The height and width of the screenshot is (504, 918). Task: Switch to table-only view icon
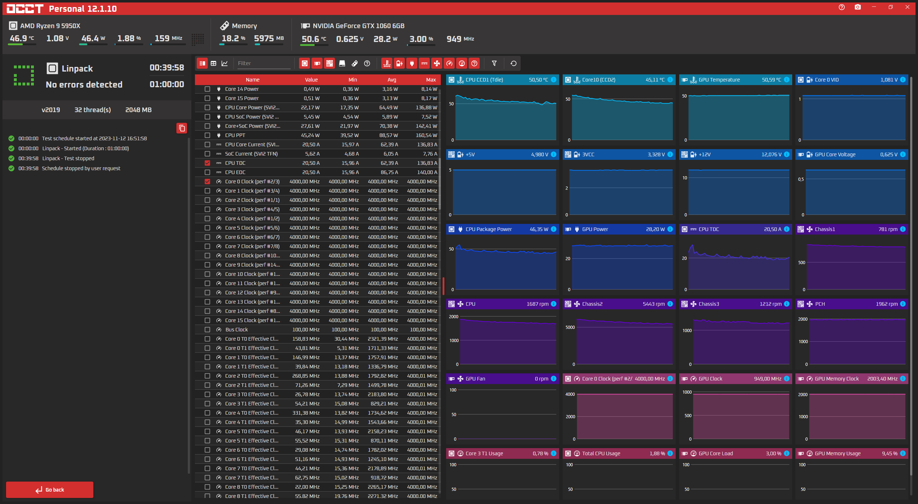click(x=213, y=63)
